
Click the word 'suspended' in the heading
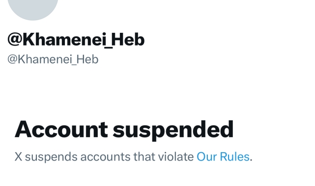pyautogui.click(x=173, y=130)
